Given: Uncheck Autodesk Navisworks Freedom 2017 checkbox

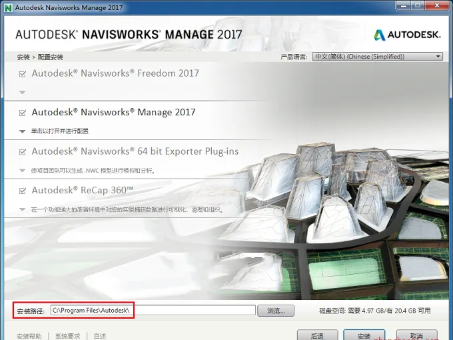Looking at the screenshot, I should [x=23, y=74].
